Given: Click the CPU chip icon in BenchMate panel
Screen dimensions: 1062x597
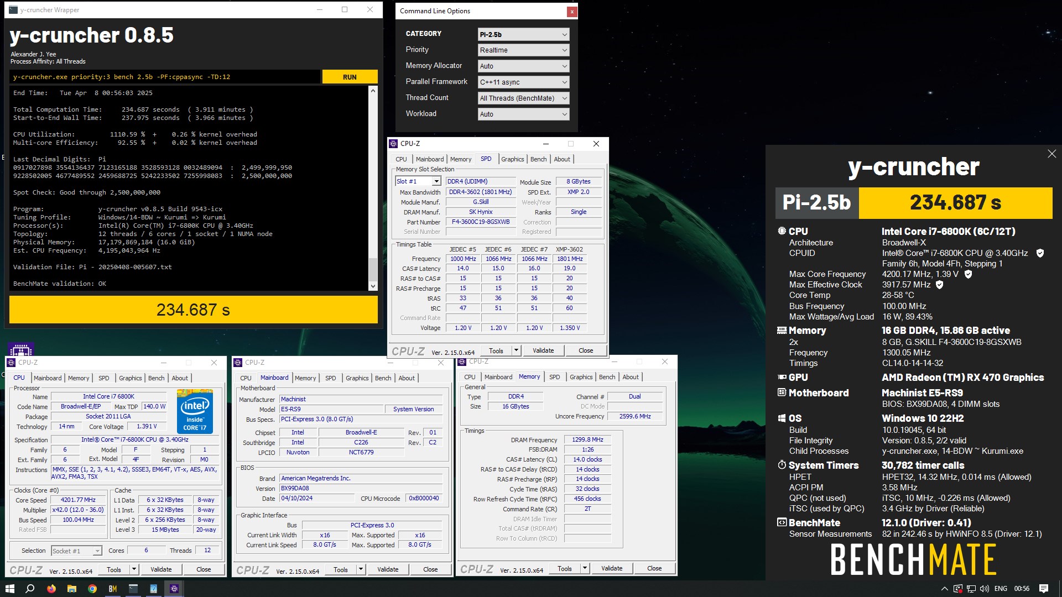Looking at the screenshot, I should tap(782, 231).
